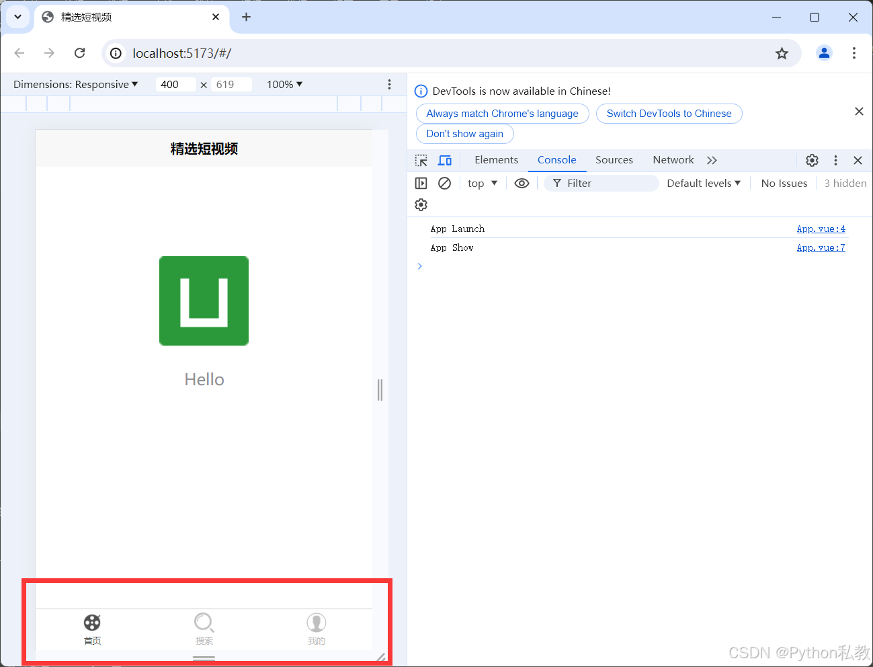View site information icon
The height and width of the screenshot is (667, 873).
116,53
